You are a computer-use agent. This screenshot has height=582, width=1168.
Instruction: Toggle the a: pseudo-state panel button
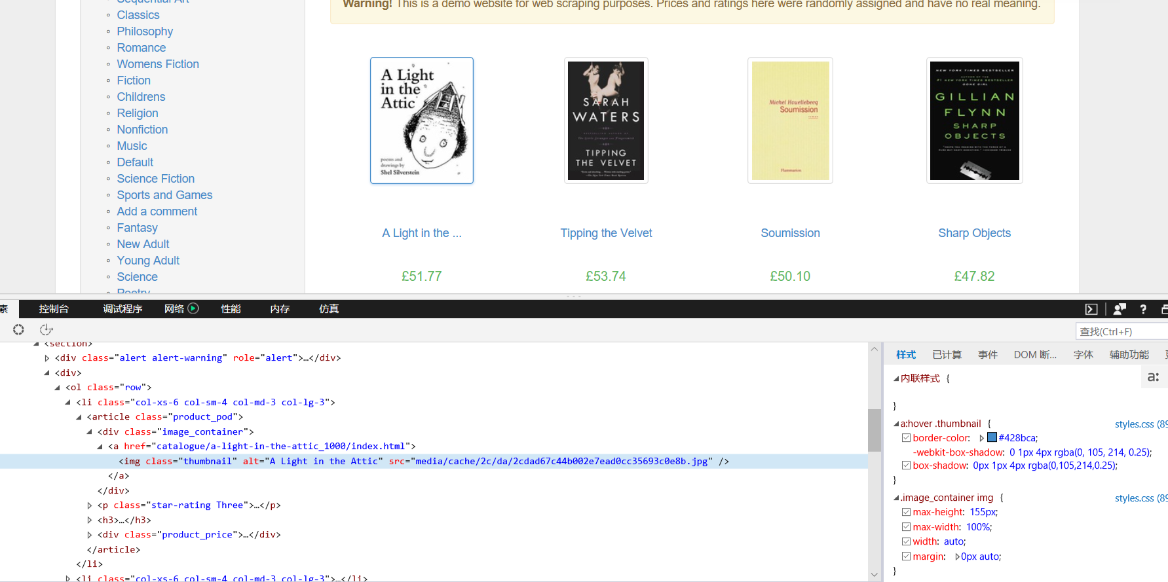(x=1154, y=377)
